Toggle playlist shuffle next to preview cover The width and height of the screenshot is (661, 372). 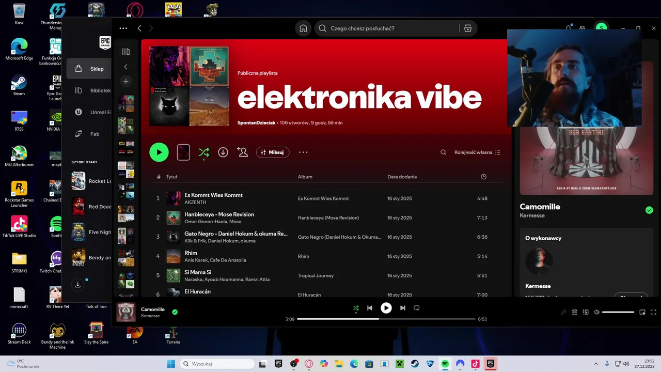click(204, 152)
